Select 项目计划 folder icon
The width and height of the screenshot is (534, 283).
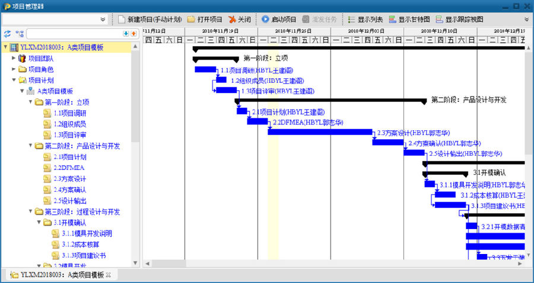pyautogui.click(x=22, y=80)
